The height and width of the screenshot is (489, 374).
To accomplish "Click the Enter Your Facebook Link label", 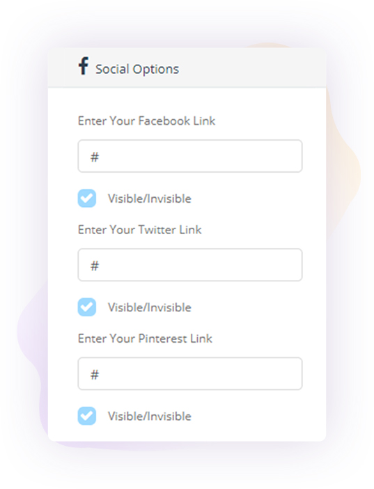I will click(x=147, y=121).
